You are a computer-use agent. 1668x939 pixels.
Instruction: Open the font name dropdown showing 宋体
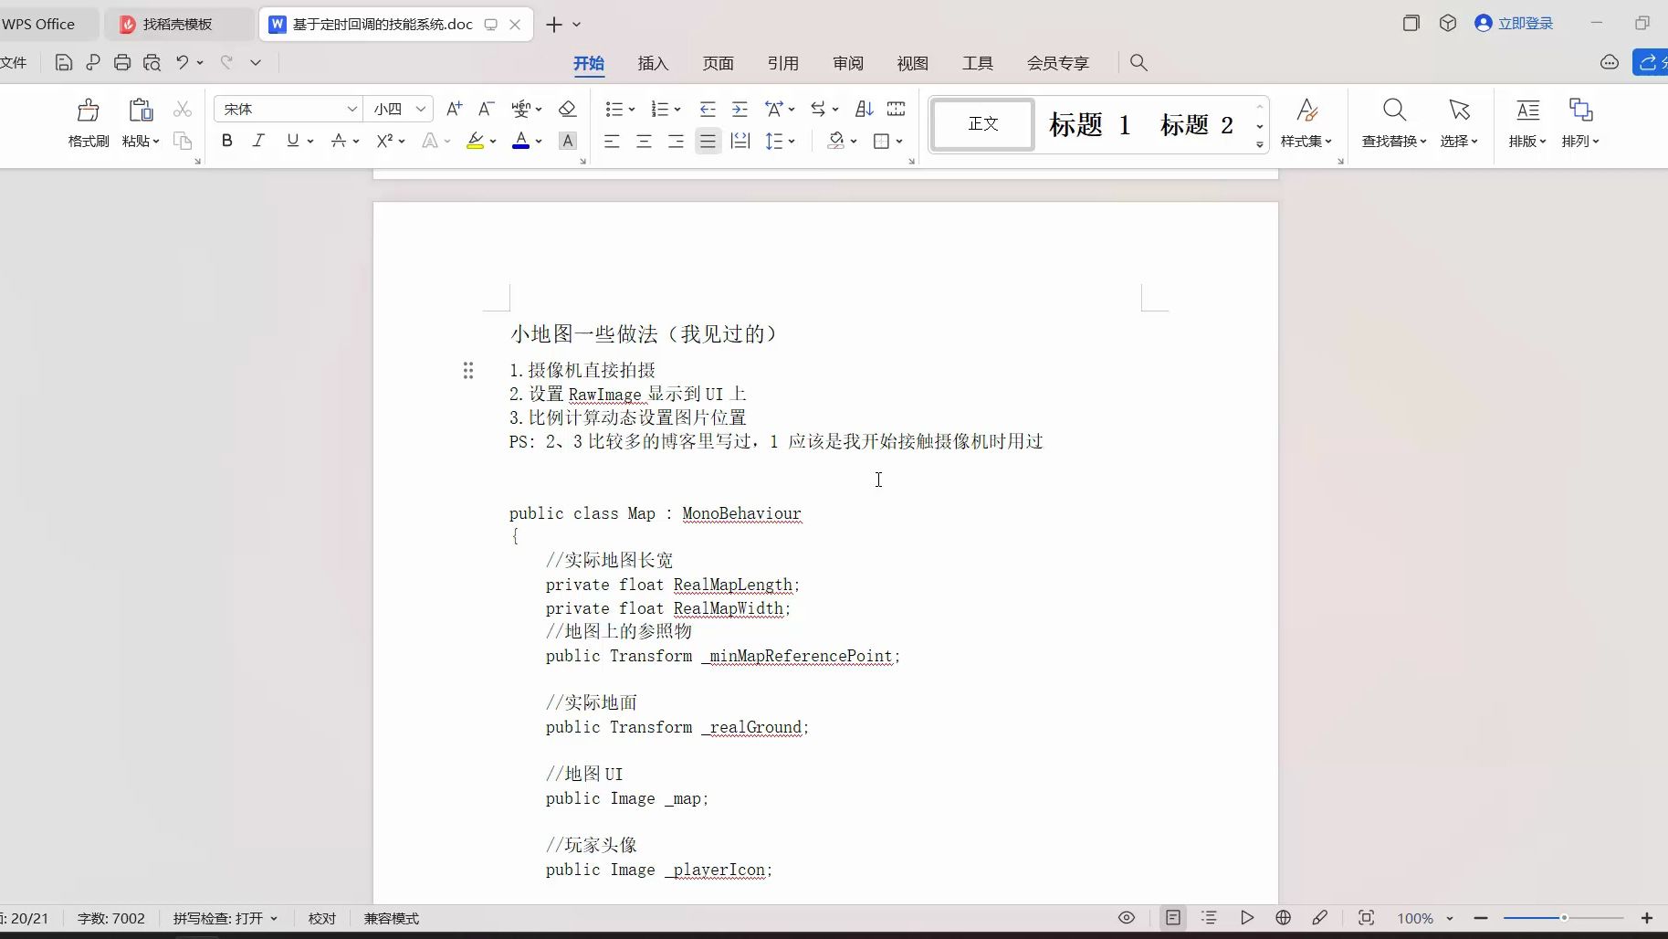352,109
